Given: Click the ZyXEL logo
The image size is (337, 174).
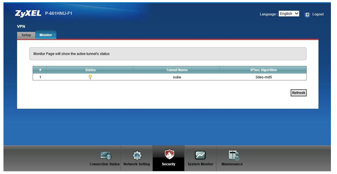Looking at the screenshot, I should (28, 13).
